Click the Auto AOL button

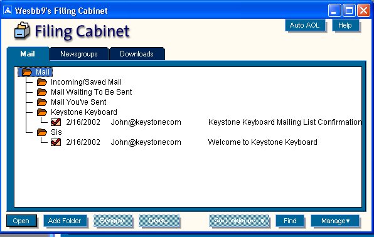click(305, 25)
